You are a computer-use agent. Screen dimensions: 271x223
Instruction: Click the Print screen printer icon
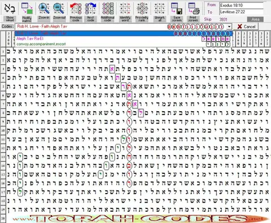(x=194, y=8)
